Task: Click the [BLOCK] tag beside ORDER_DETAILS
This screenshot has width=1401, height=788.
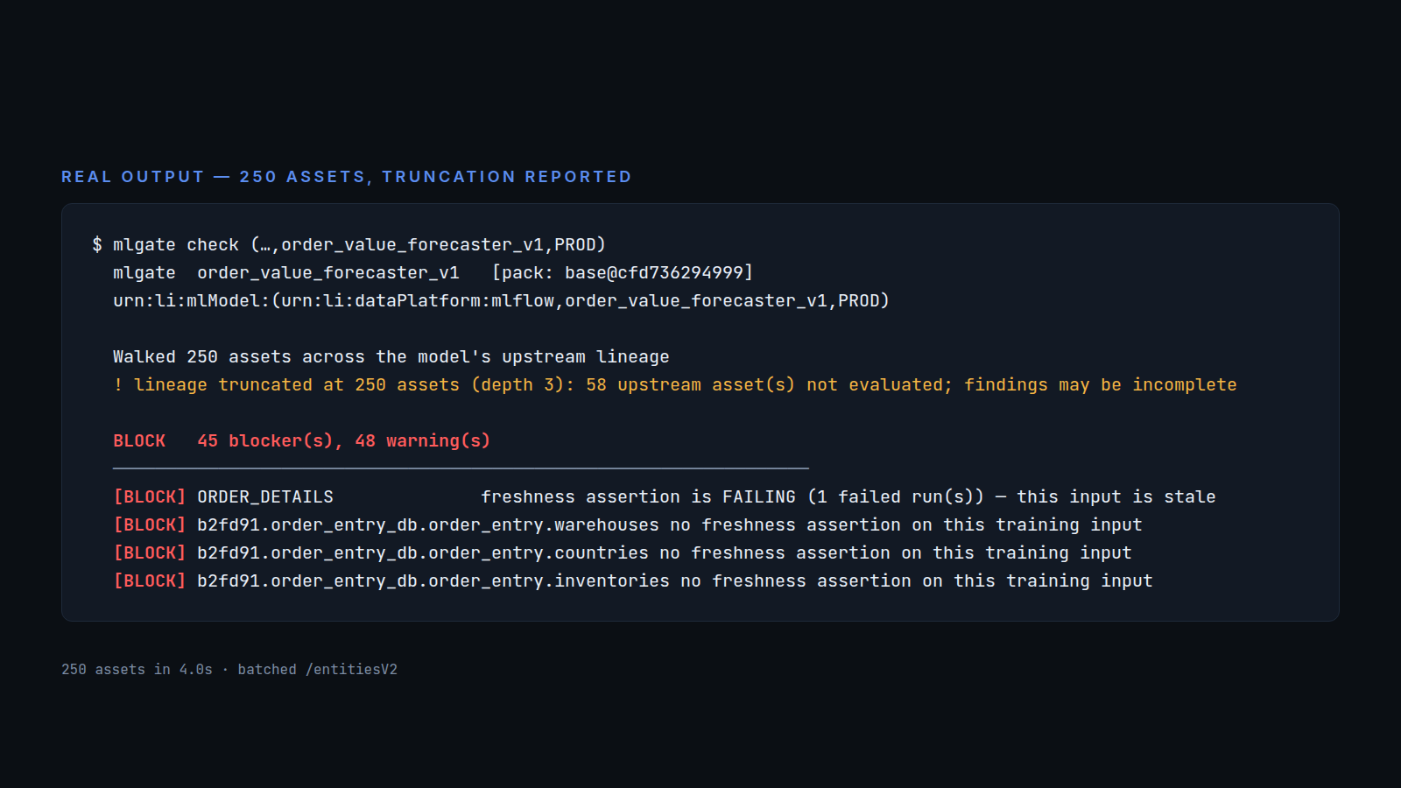Action: [x=150, y=496]
